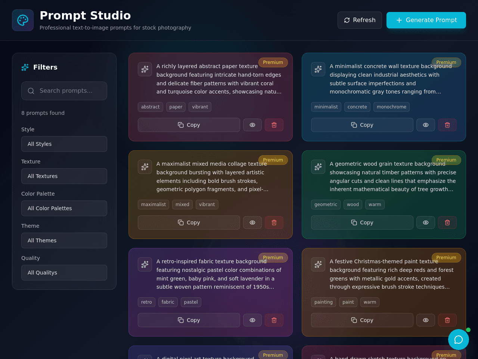The width and height of the screenshot is (478, 359).
Task: Click the 'pastel' tag
Action: pos(191,302)
